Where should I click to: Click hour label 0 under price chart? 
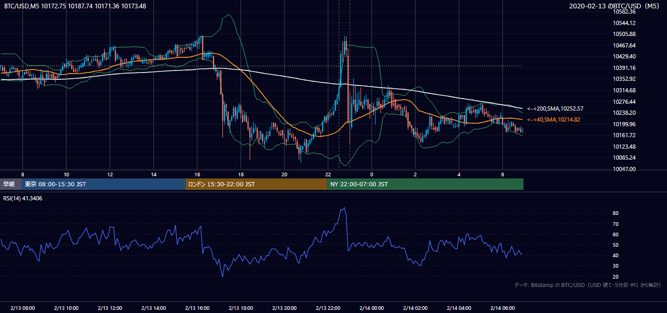point(372,174)
